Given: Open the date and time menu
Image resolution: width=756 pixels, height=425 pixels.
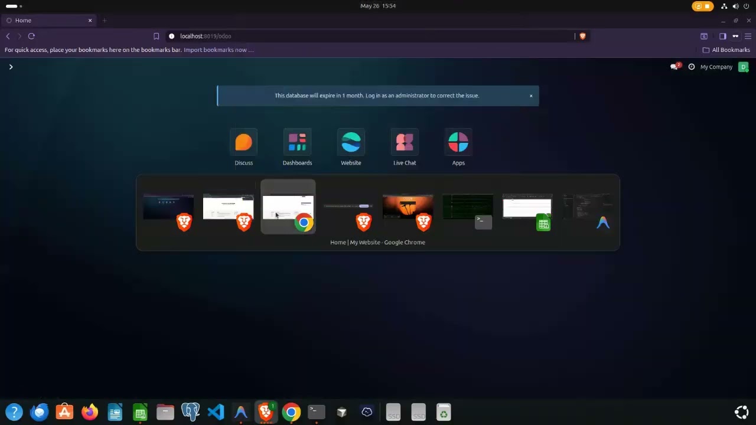Looking at the screenshot, I should tap(378, 6).
